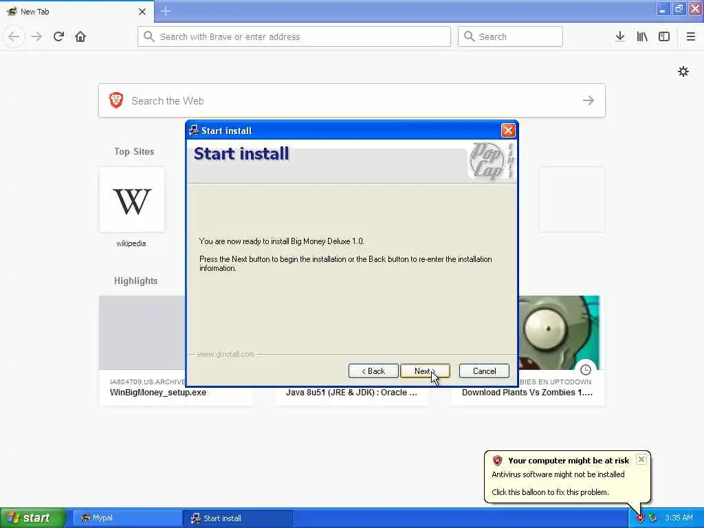This screenshot has height=528, width=704.
Task: Close the security warning balloon
Action: [641, 459]
